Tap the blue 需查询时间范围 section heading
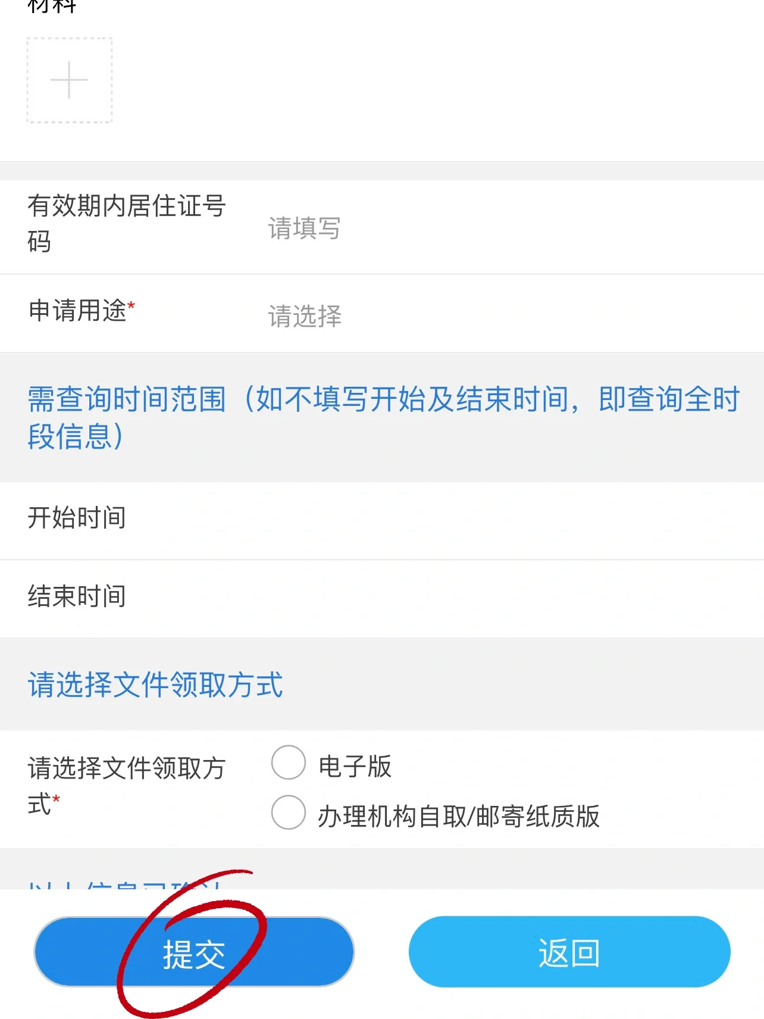Screen dimensions: 764x1019 382,417
